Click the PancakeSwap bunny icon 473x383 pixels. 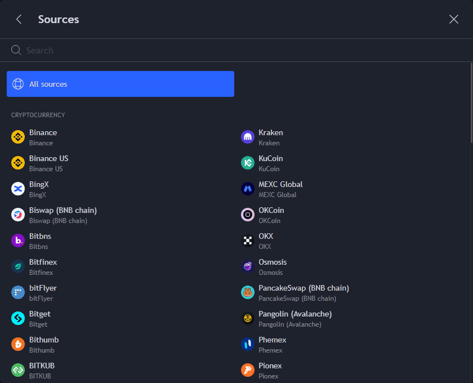coord(248,292)
